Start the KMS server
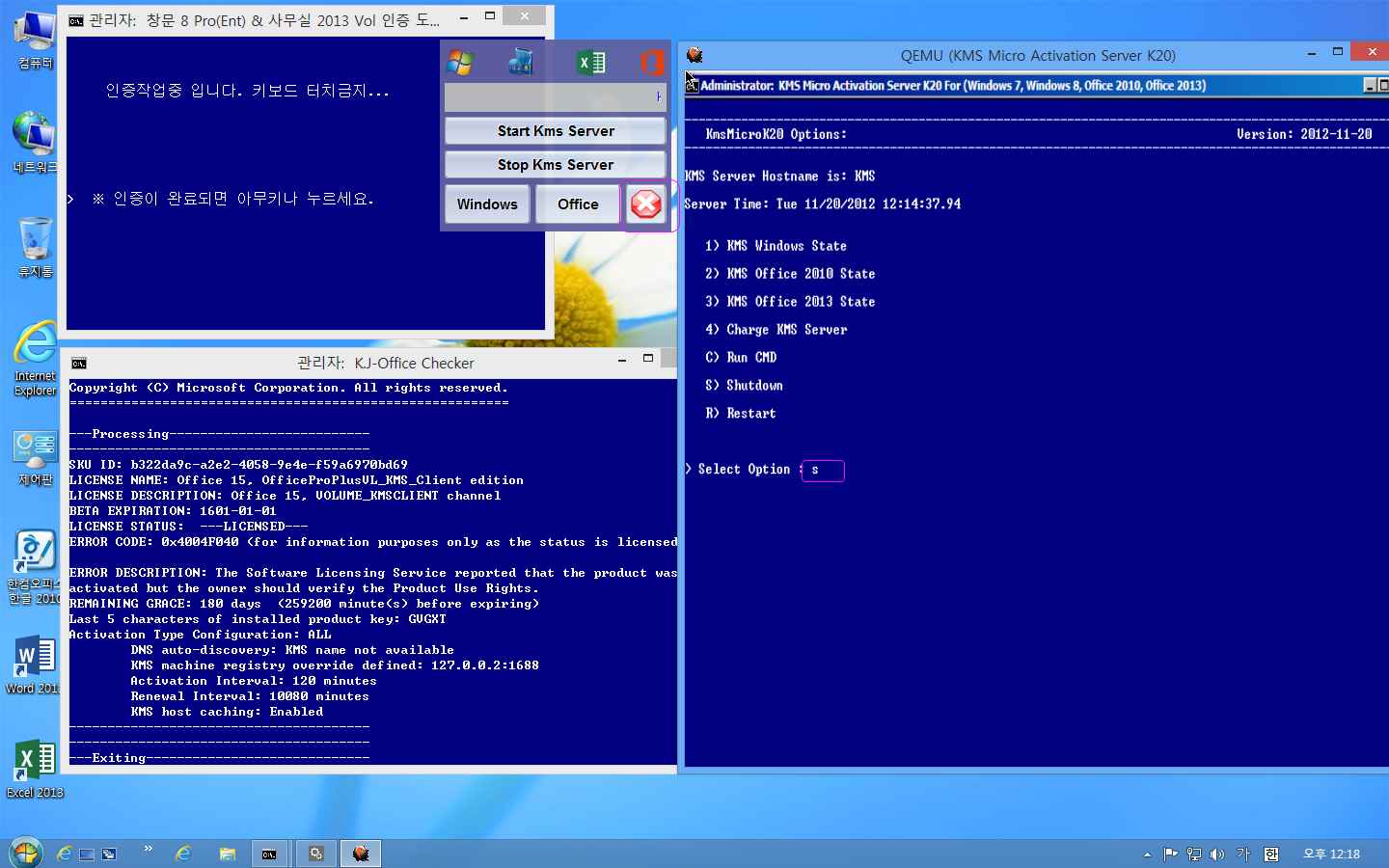Viewport: 1389px width, 868px height. [x=556, y=131]
